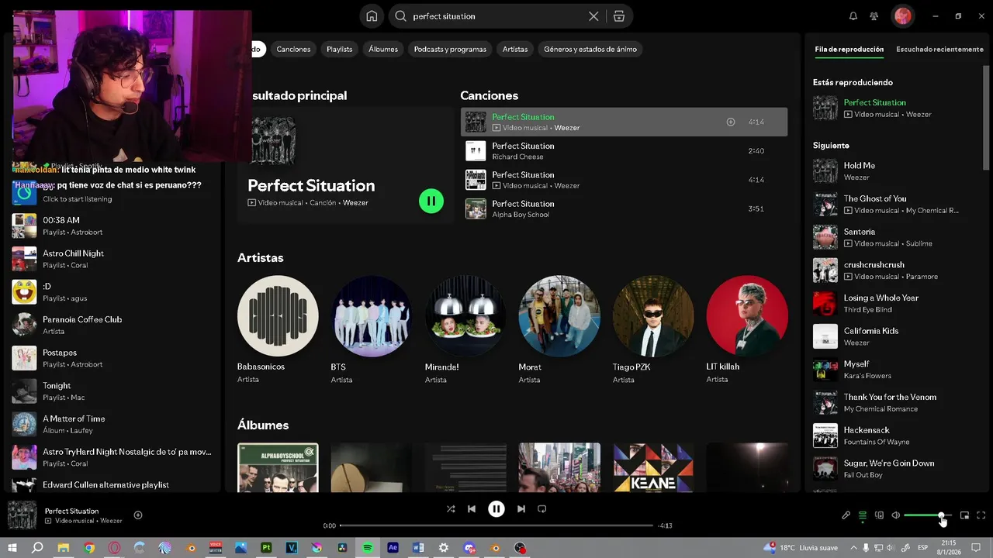Play Hold Me in the queue
The width and height of the screenshot is (993, 558).
pos(896,171)
